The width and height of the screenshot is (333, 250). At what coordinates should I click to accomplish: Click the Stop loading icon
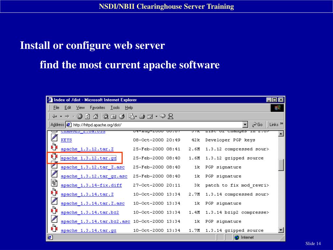80,116
